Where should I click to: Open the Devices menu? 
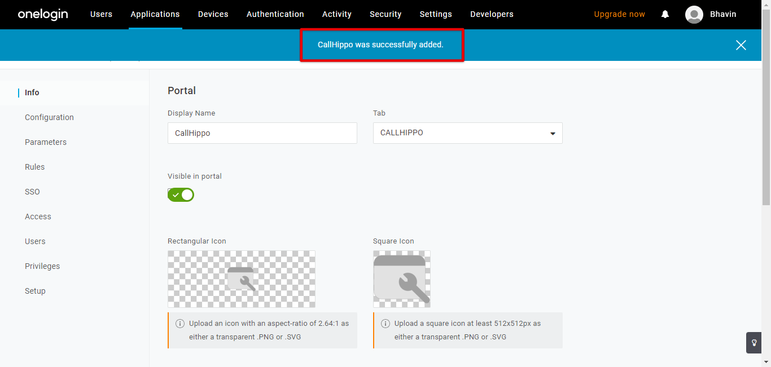[x=213, y=14]
